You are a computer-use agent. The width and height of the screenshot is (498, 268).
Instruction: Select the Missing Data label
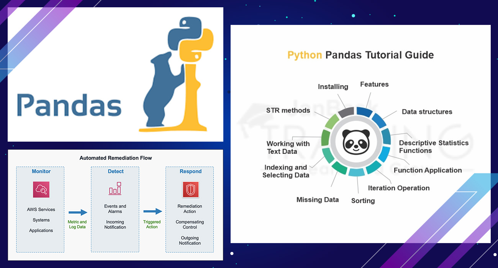[318, 199]
